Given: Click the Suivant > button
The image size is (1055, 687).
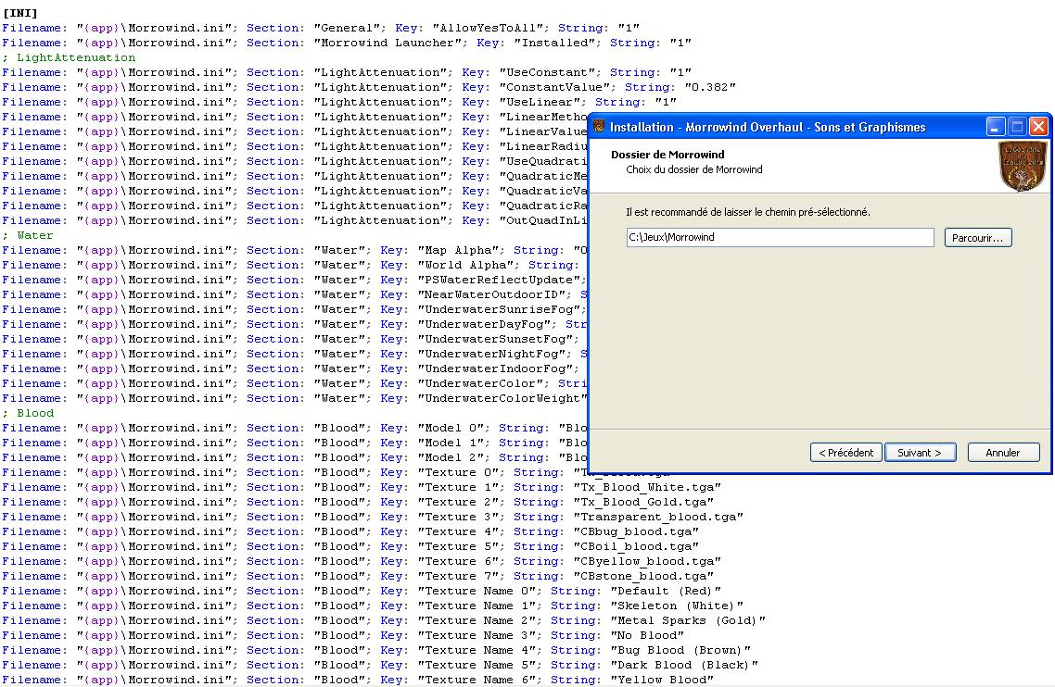Looking at the screenshot, I should coord(919,453).
